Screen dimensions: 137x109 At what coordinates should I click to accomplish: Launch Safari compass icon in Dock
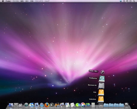click(x=42, y=105)
